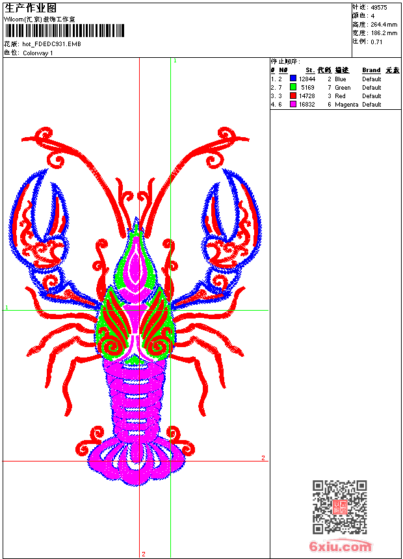Select the stitch count '14728' in the Red row

[x=307, y=96]
